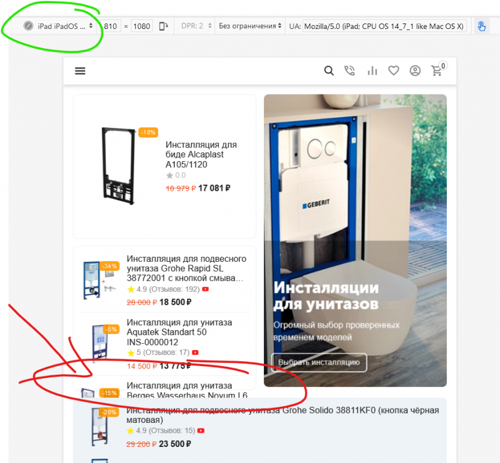500x463 pixels.
Task: Open favorites heart icon
Action: point(394,71)
